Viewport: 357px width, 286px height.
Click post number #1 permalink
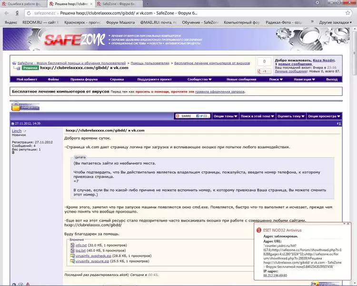pyautogui.click(x=339, y=123)
